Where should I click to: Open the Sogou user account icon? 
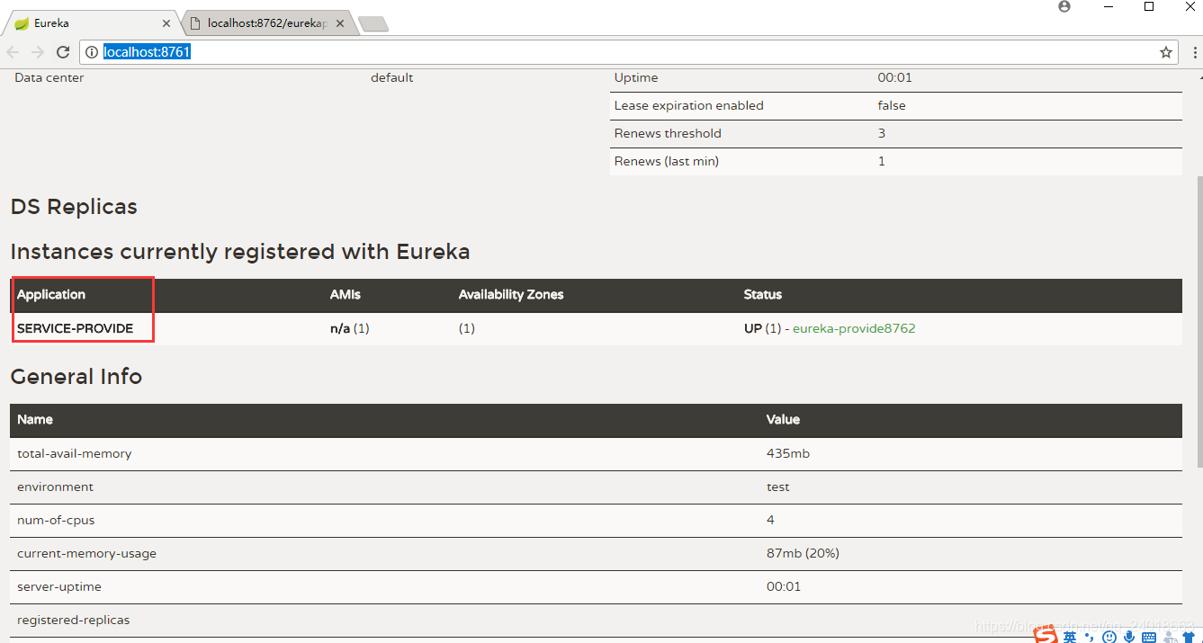(x=1170, y=638)
